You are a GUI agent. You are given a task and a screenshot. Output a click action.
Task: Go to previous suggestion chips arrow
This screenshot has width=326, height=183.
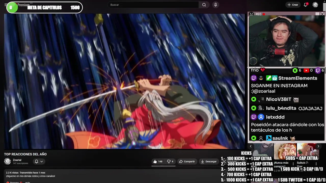(251, 146)
